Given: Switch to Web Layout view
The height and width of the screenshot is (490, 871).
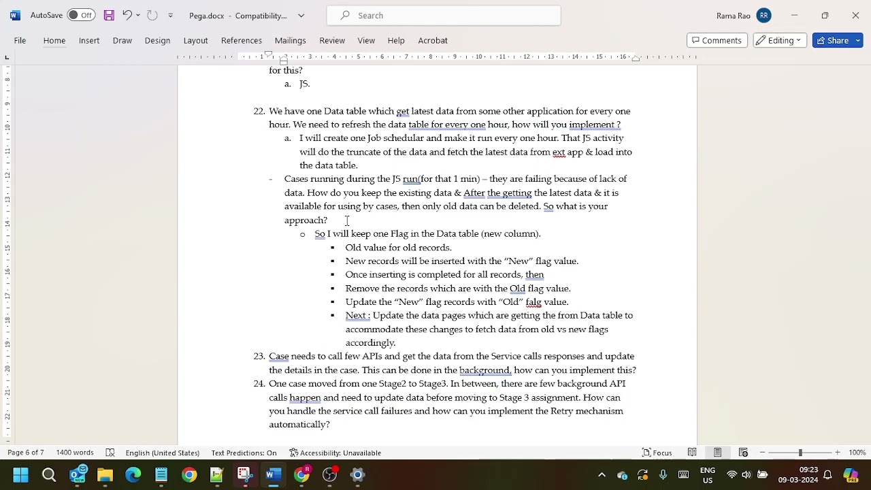Looking at the screenshot, I should [743, 453].
